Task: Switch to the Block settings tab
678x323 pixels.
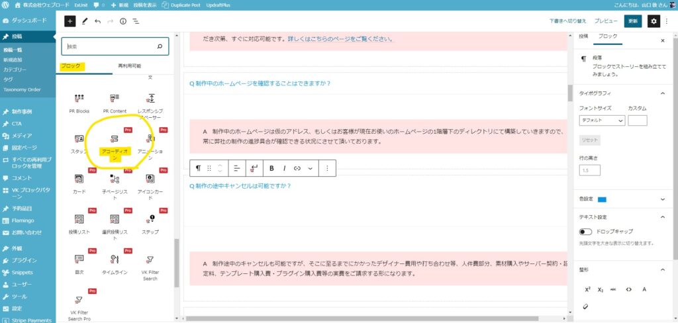Action: coord(608,36)
